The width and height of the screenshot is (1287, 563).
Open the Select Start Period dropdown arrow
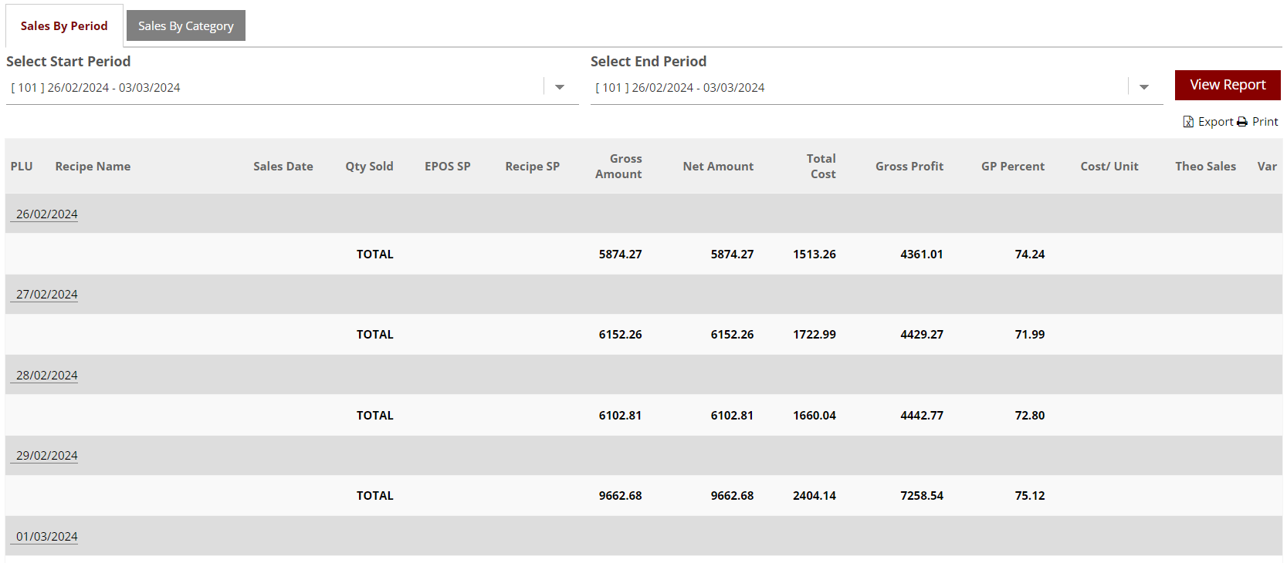pyautogui.click(x=560, y=88)
